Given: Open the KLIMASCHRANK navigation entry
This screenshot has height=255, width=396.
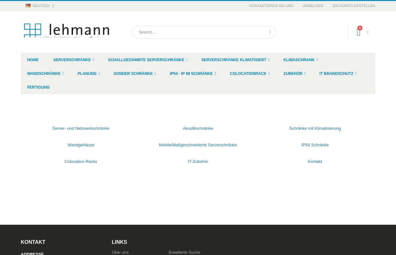Looking at the screenshot, I should point(299,60).
